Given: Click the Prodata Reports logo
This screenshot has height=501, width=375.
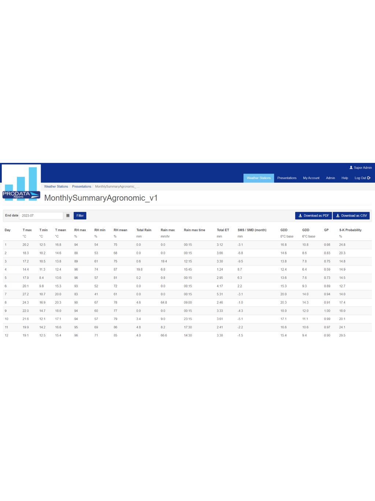Looking at the screenshot, I should click(21, 183).
